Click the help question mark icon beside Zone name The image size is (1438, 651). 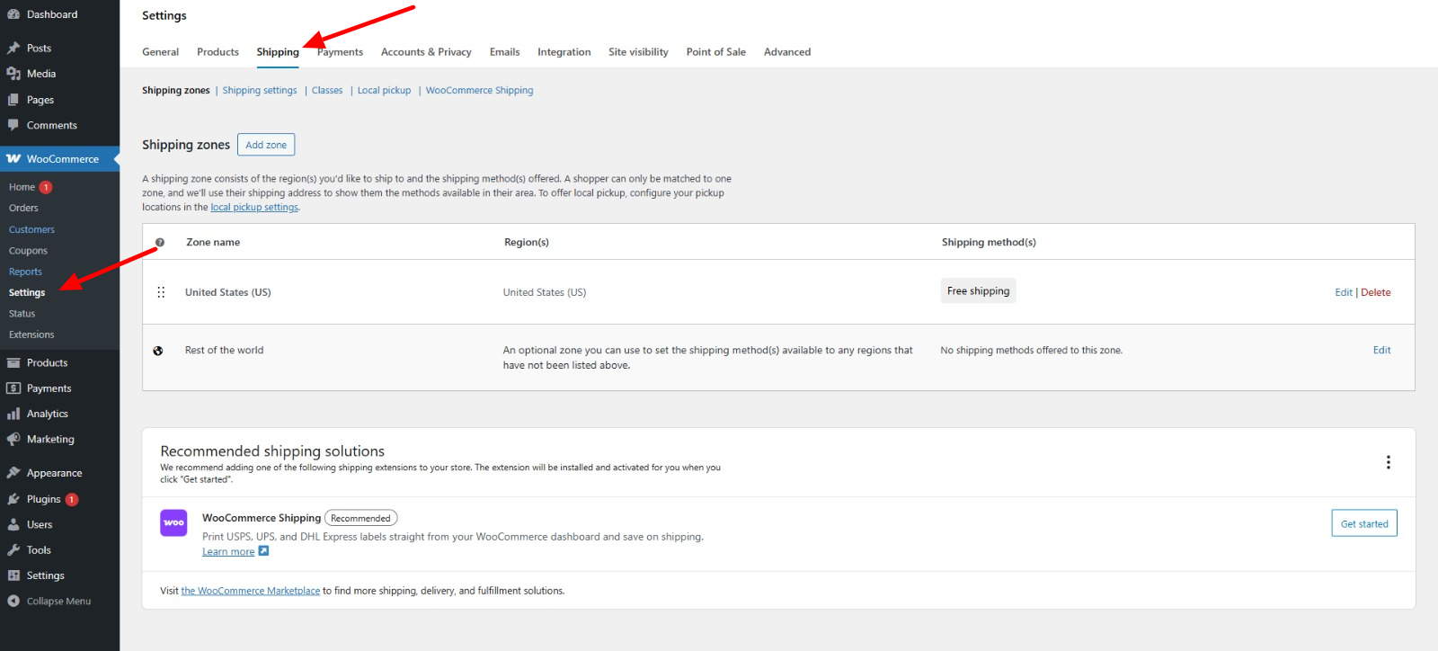click(160, 242)
